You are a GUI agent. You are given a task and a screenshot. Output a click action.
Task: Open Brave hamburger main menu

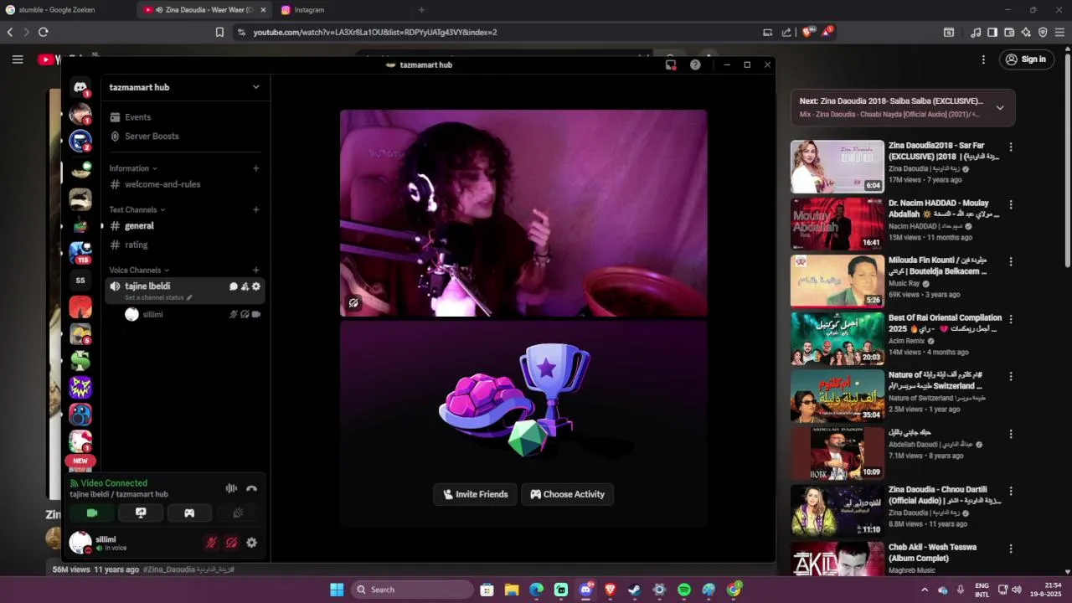point(1059,32)
